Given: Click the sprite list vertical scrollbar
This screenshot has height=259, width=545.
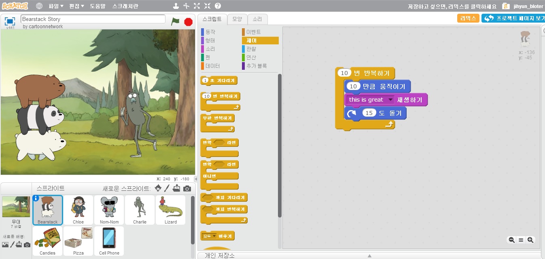Looking at the screenshot, I should (x=193, y=220).
